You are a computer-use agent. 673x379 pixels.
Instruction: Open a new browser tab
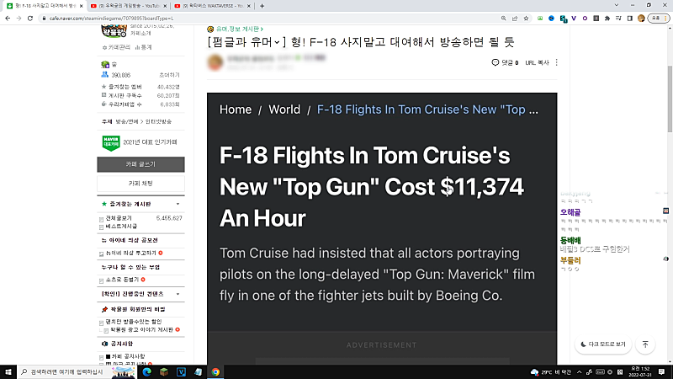coord(262,6)
